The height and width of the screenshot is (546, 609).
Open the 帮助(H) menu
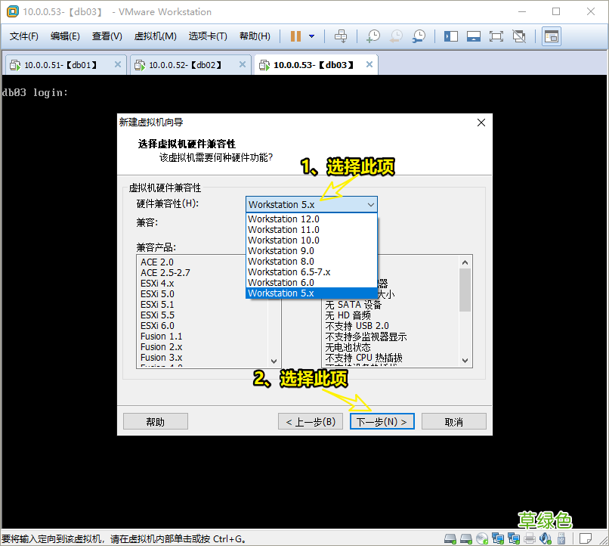(x=255, y=36)
